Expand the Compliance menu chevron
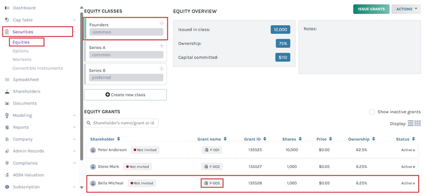The width and height of the screenshot is (425, 196). point(74,163)
